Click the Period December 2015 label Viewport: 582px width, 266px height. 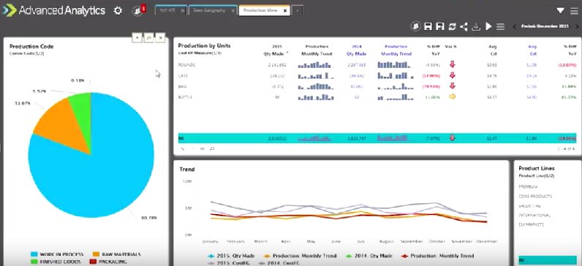pos(545,26)
